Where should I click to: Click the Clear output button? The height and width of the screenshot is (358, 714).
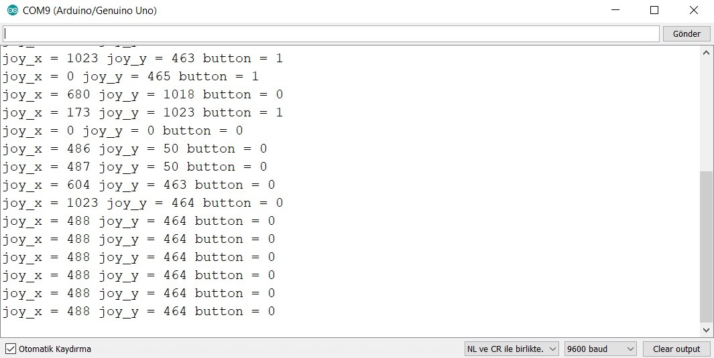coord(676,349)
